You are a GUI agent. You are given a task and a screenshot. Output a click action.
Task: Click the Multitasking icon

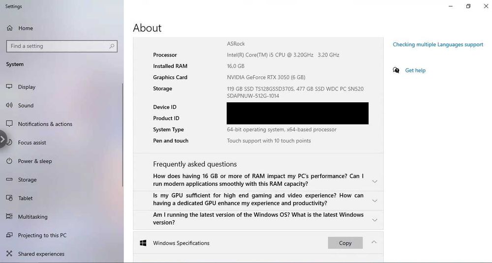tap(9, 217)
